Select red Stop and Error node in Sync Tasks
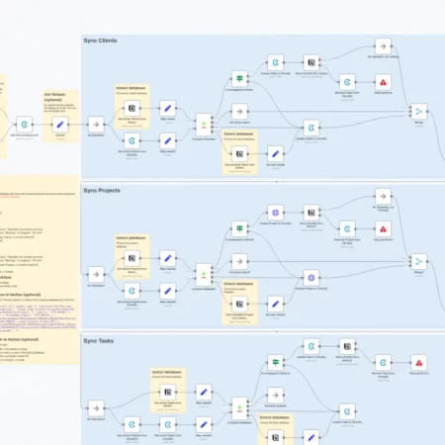 419,363
